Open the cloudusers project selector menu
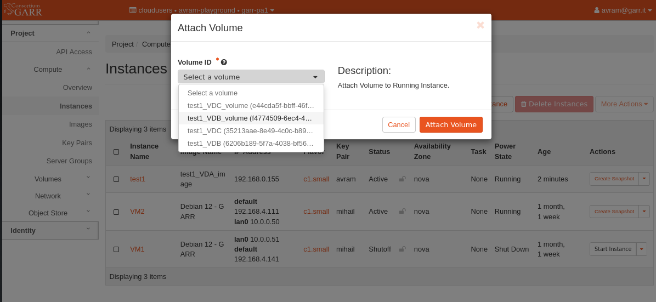The height and width of the screenshot is (302, 656). click(202, 10)
